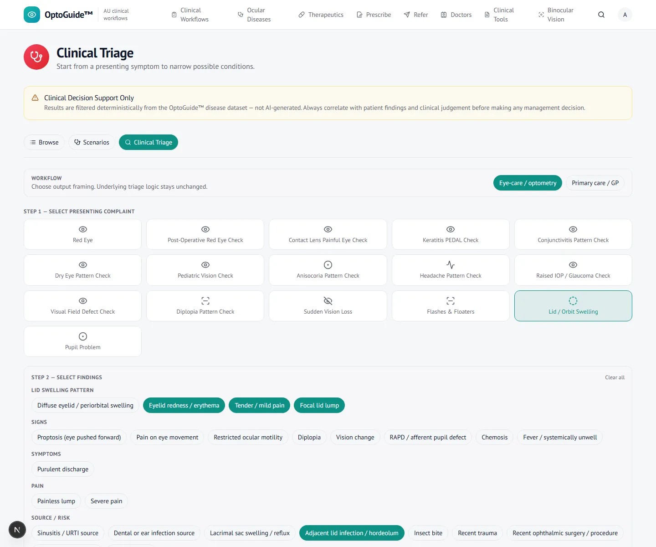Viewport: 656px width, 547px height.
Task: Deselect the Eyelid redness / erythema chip
Action: pyautogui.click(x=184, y=405)
